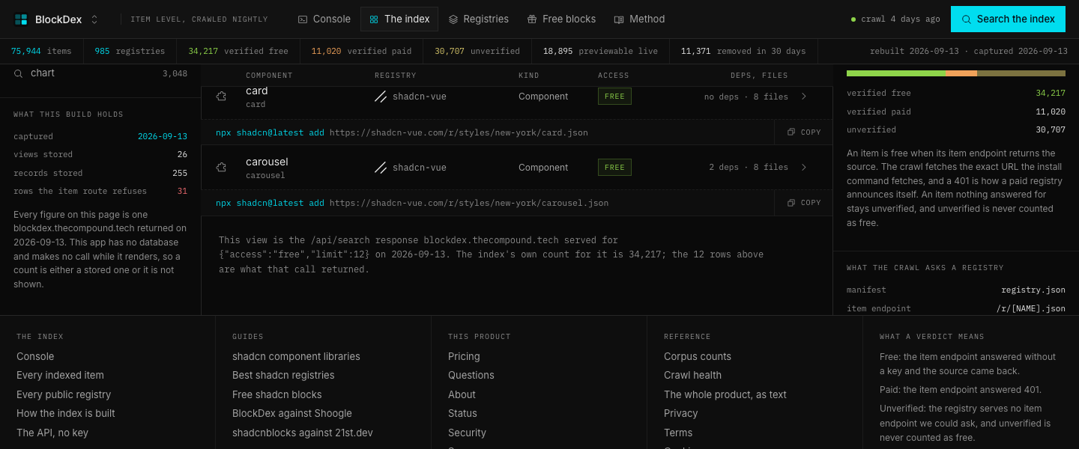Click FREE badge on card row

(x=614, y=97)
